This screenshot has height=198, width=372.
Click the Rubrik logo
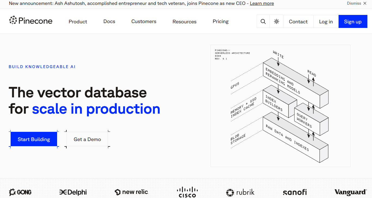point(240,192)
